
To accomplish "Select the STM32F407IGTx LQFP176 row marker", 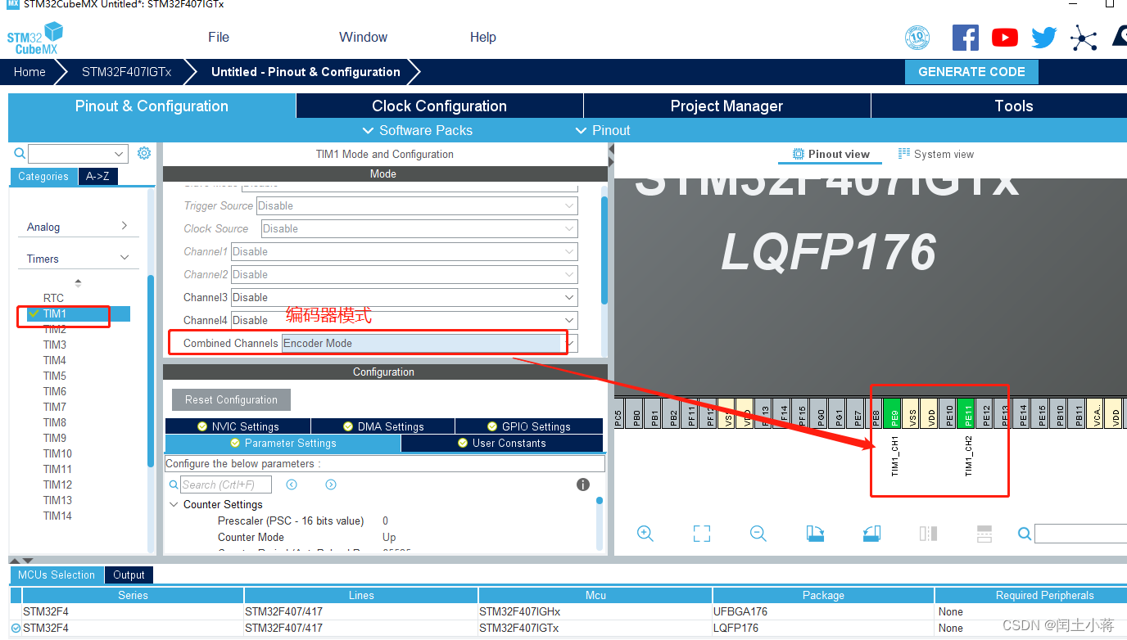I will pos(16,628).
